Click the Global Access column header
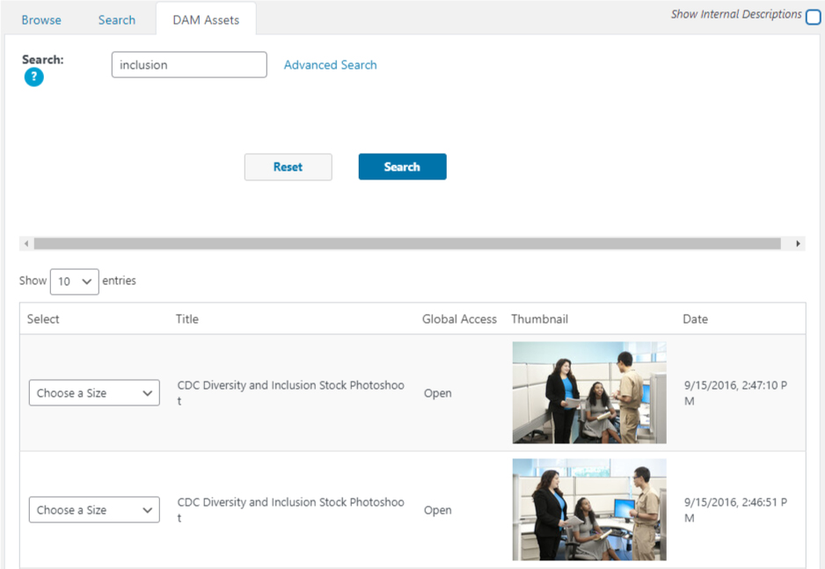 pos(459,318)
